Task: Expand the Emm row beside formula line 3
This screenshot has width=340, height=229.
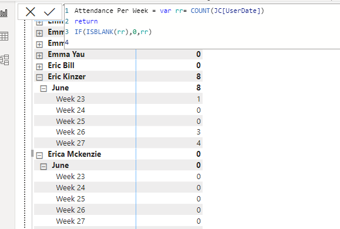Action: (x=39, y=33)
